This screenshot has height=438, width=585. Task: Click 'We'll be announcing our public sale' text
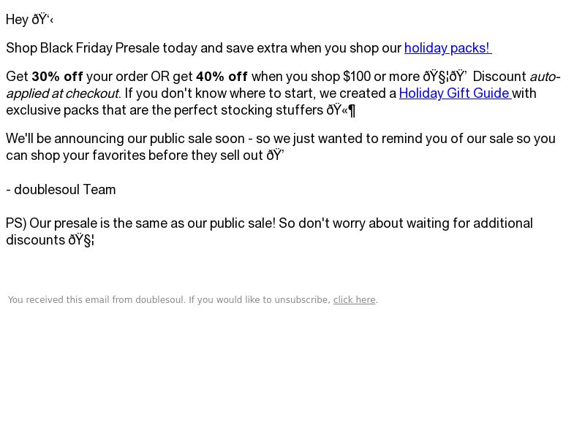(x=125, y=139)
